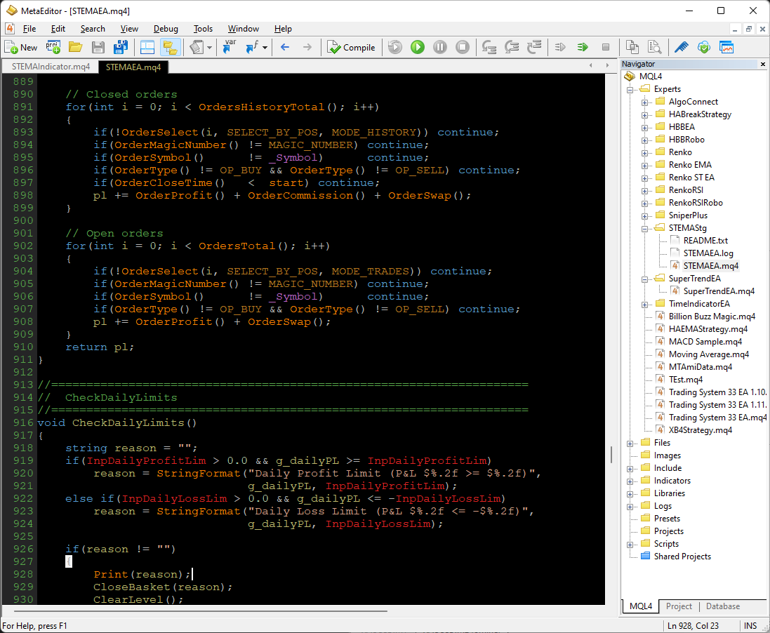
Task: Click the Stop debugging button
Action: [x=463, y=47]
